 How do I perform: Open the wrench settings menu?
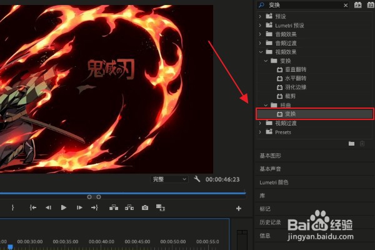click(x=197, y=179)
